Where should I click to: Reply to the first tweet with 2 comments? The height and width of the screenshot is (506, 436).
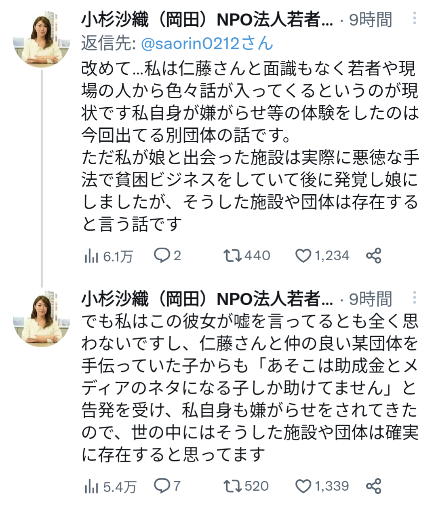(167, 255)
